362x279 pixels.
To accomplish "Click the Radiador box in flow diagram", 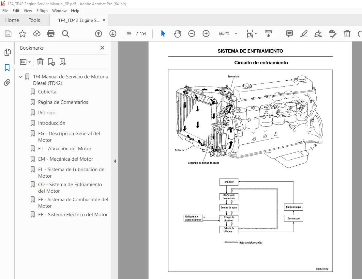I will [x=229, y=182].
